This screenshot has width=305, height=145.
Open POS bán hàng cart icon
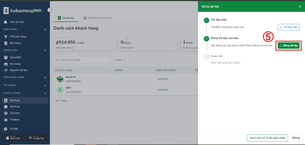click(6, 37)
